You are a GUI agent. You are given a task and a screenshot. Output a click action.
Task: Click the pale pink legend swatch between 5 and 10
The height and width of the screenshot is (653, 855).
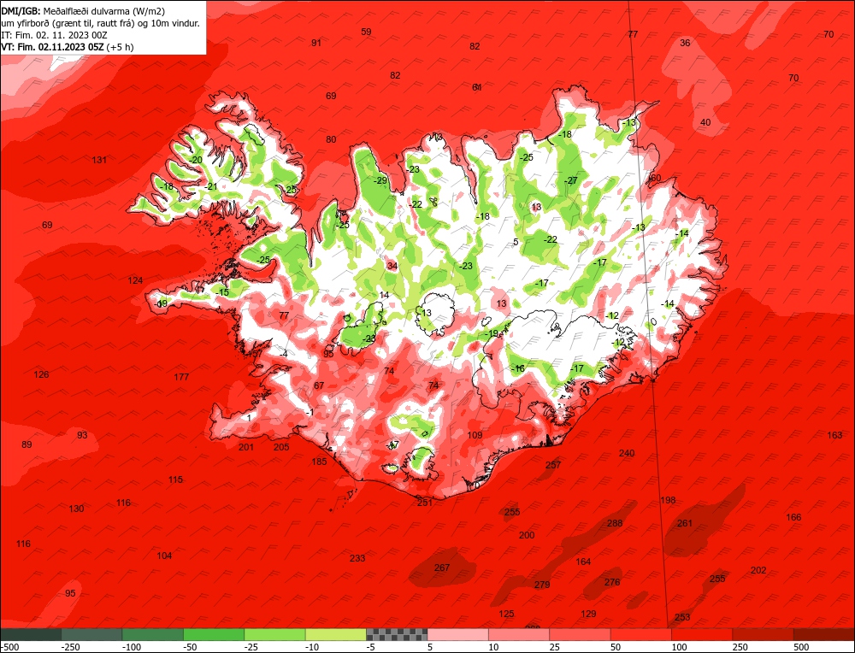[458, 634]
